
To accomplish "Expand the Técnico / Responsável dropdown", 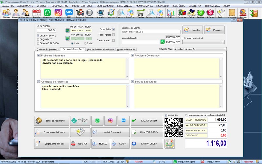I will (223, 42).
